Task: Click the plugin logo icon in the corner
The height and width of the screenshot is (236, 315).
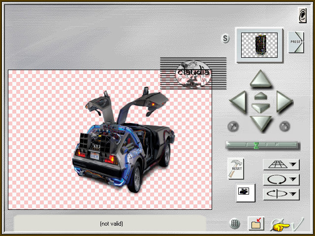Action: click(302, 15)
